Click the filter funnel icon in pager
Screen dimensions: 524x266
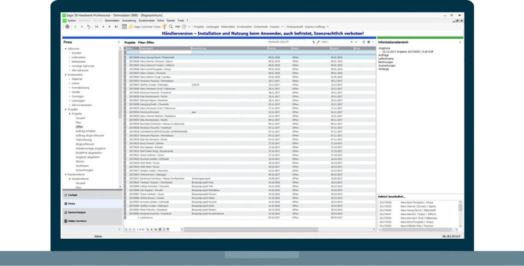tap(168, 229)
